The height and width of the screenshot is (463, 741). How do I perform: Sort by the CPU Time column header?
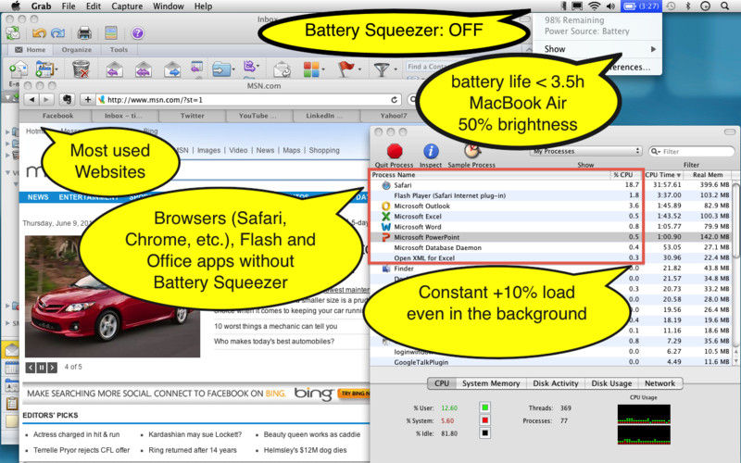coord(663,175)
